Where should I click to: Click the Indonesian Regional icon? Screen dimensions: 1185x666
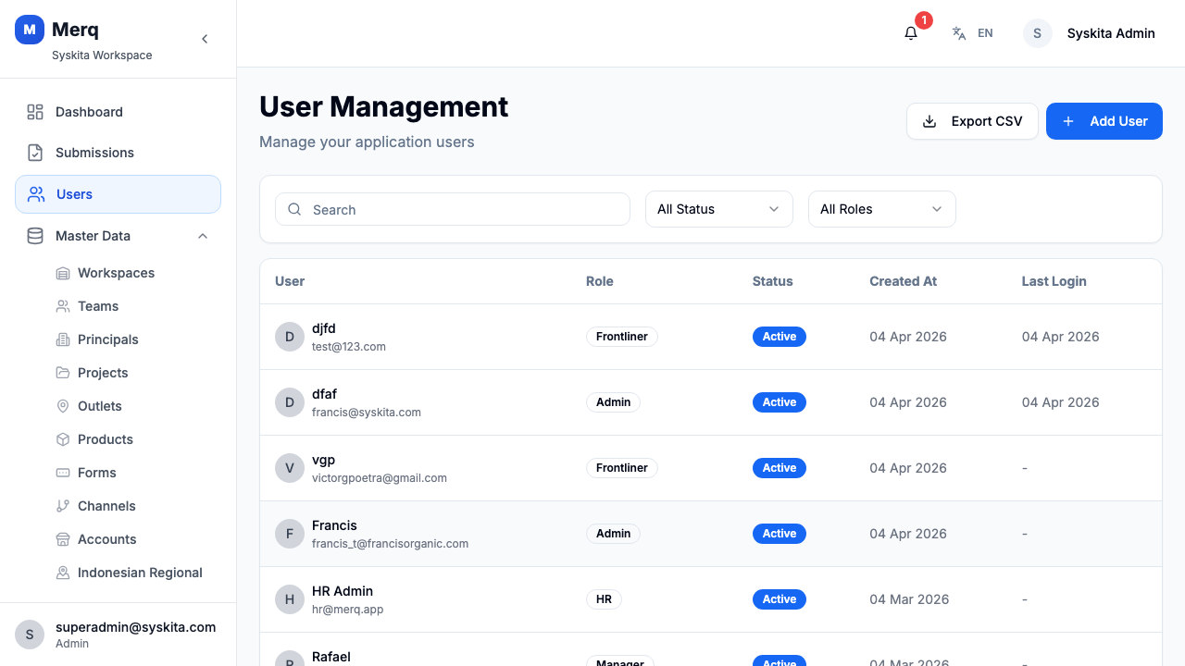[63, 573]
